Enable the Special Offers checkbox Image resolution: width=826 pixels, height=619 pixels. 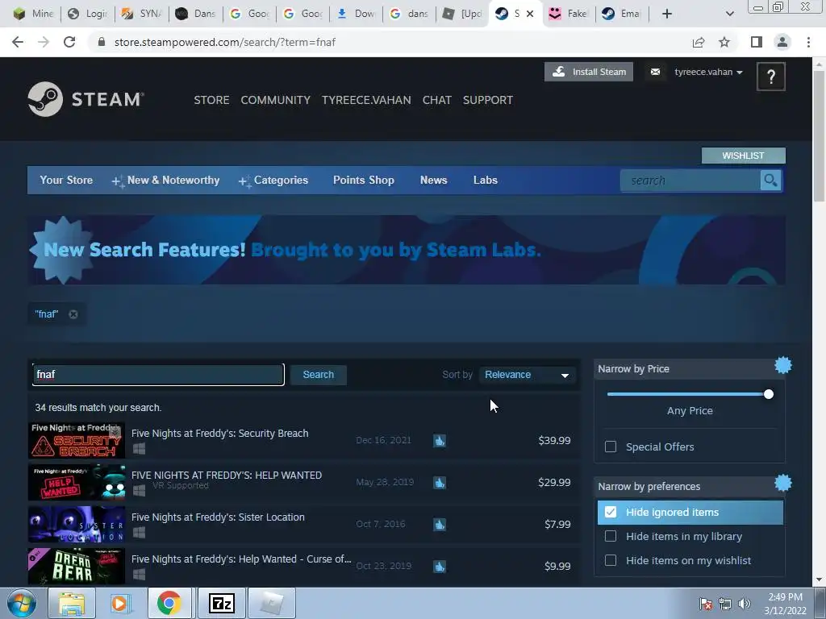[611, 447]
